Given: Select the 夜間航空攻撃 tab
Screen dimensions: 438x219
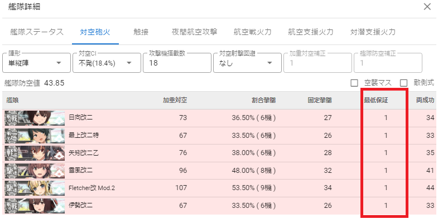Looking at the screenshot, I should pos(194,32).
